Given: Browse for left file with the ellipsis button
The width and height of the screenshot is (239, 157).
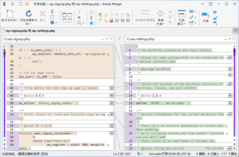Looking at the screenshot, I should pos(103,39).
